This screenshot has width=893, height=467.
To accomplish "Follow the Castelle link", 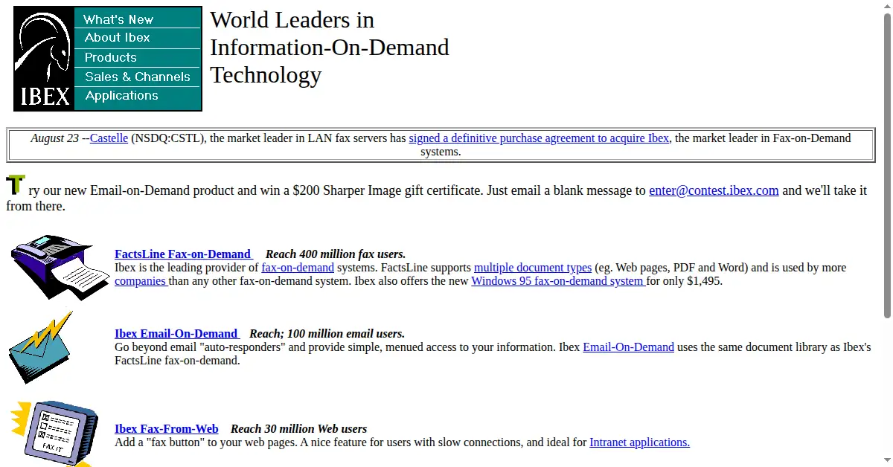I will (109, 138).
